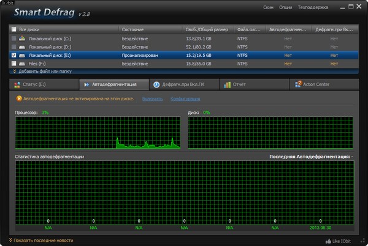The height and width of the screenshot is (246, 368).
Task: Check the Все диски select-all checkbox
Action: tap(14, 29)
